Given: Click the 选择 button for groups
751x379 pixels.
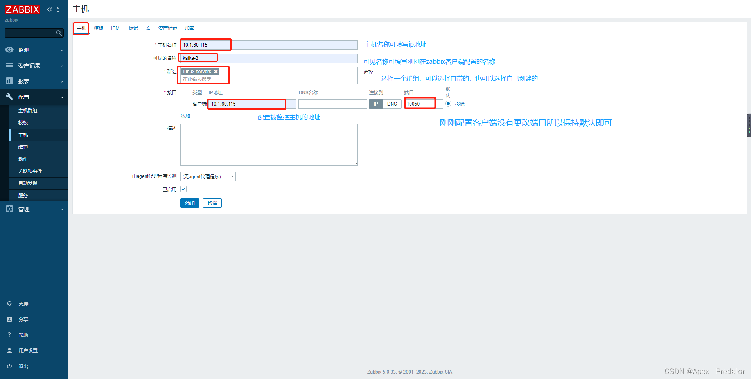Looking at the screenshot, I should point(368,72).
